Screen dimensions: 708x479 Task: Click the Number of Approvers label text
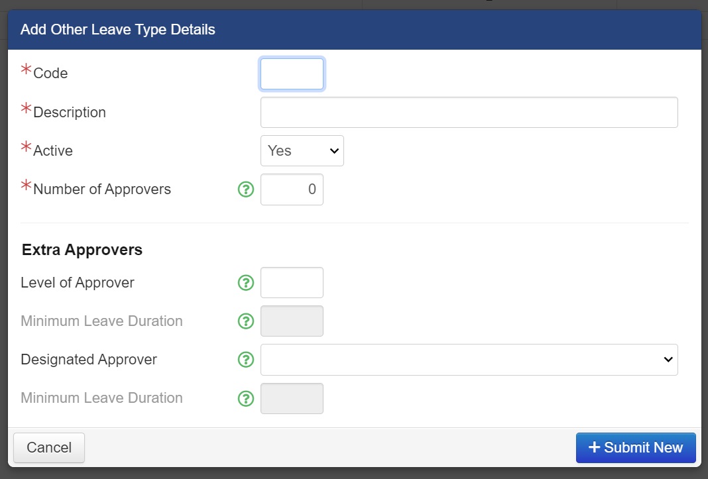[102, 189]
